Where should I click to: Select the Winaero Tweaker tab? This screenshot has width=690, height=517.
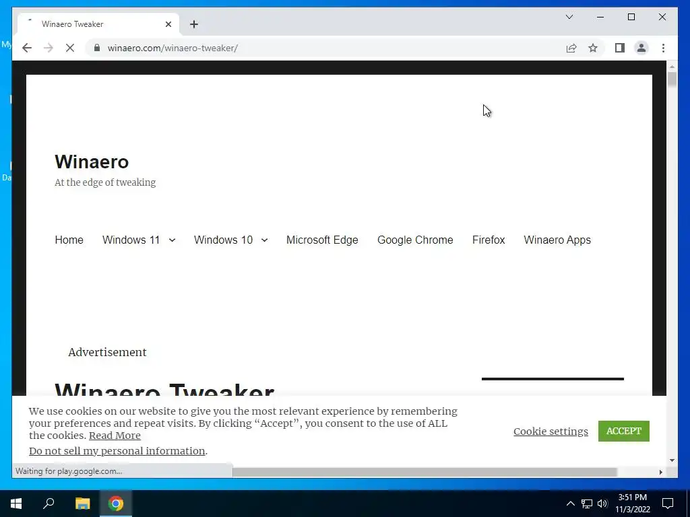pos(98,24)
